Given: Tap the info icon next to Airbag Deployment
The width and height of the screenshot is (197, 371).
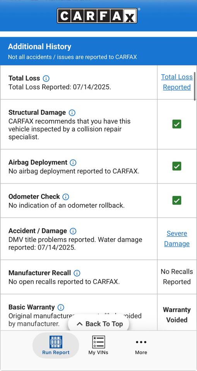Looking at the screenshot, I should (73, 163).
